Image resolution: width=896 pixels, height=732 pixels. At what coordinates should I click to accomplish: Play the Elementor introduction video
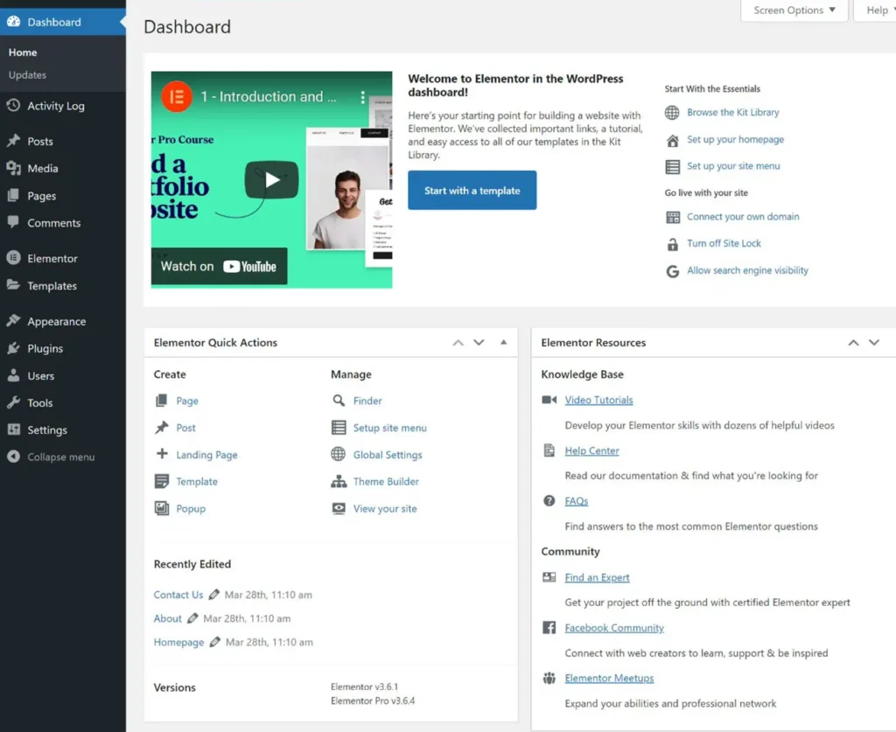tap(271, 180)
